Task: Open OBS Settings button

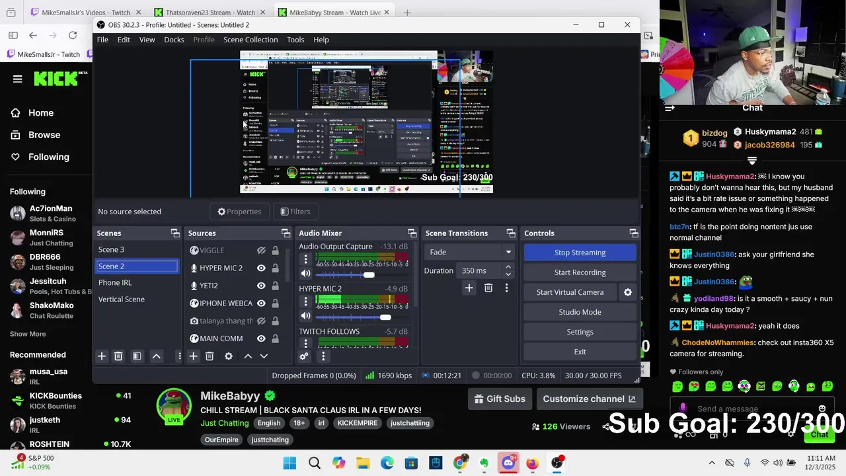Action: coord(580,332)
